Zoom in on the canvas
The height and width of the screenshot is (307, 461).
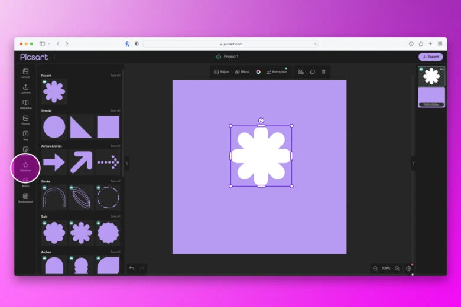click(x=397, y=269)
